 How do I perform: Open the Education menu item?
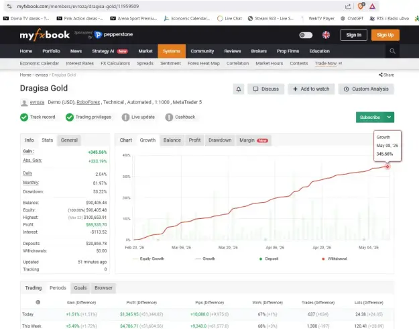pos(320,51)
